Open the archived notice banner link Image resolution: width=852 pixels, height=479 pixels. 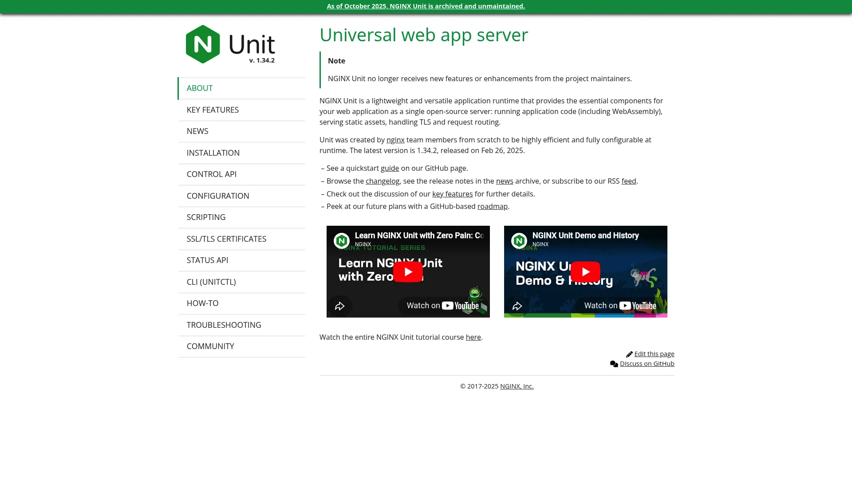[426, 6]
